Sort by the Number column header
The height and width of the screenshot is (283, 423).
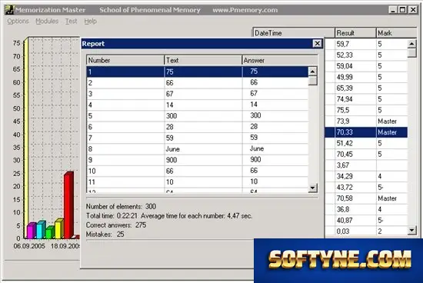click(x=125, y=60)
